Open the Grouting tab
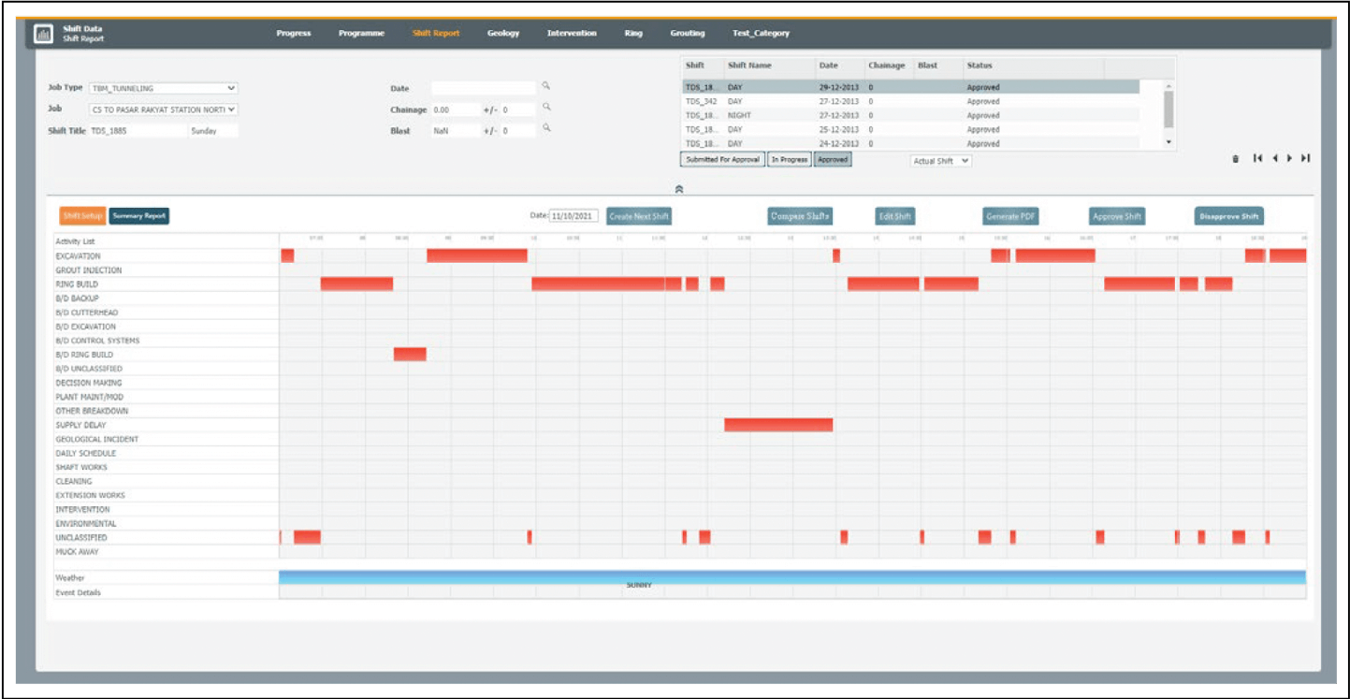 (x=688, y=34)
